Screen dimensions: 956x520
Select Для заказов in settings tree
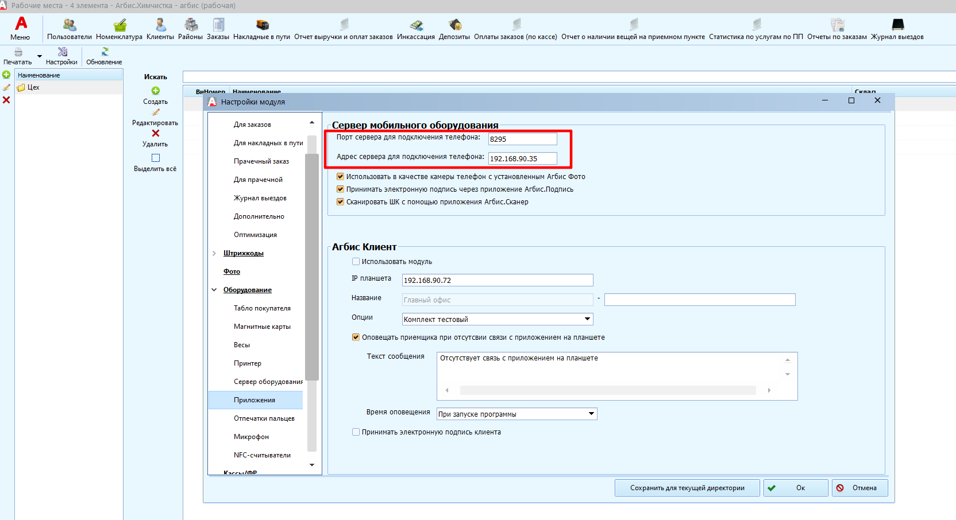[252, 125]
